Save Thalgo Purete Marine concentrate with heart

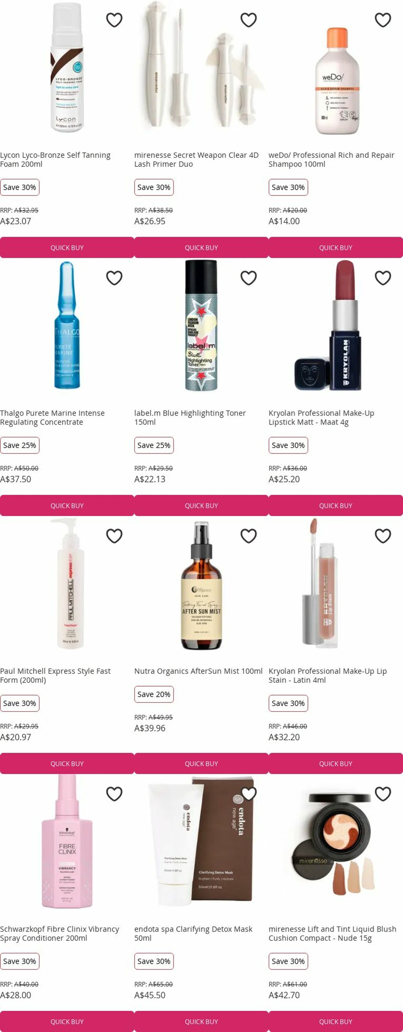pos(114,278)
